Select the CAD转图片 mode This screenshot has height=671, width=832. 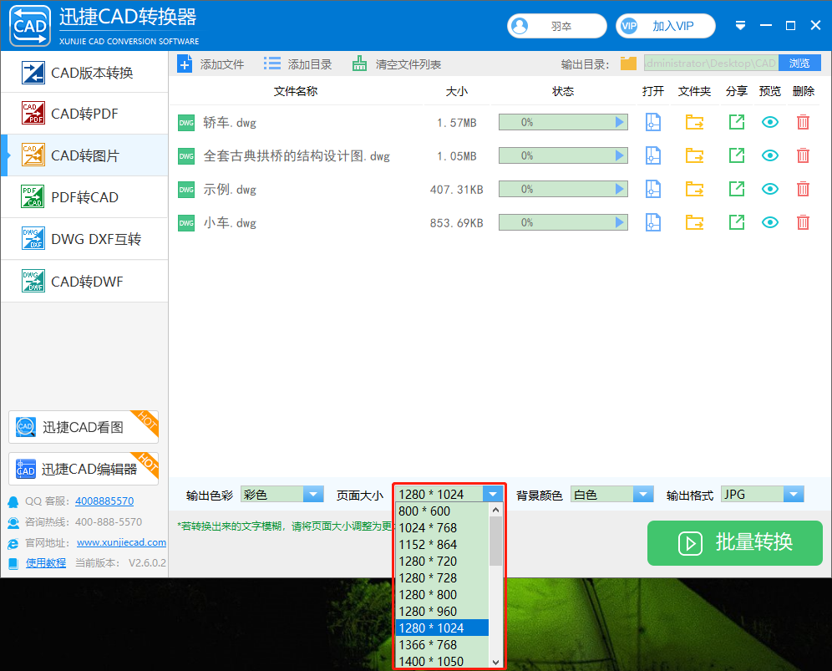85,155
